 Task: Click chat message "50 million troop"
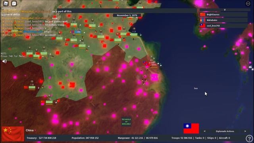(55, 25)
